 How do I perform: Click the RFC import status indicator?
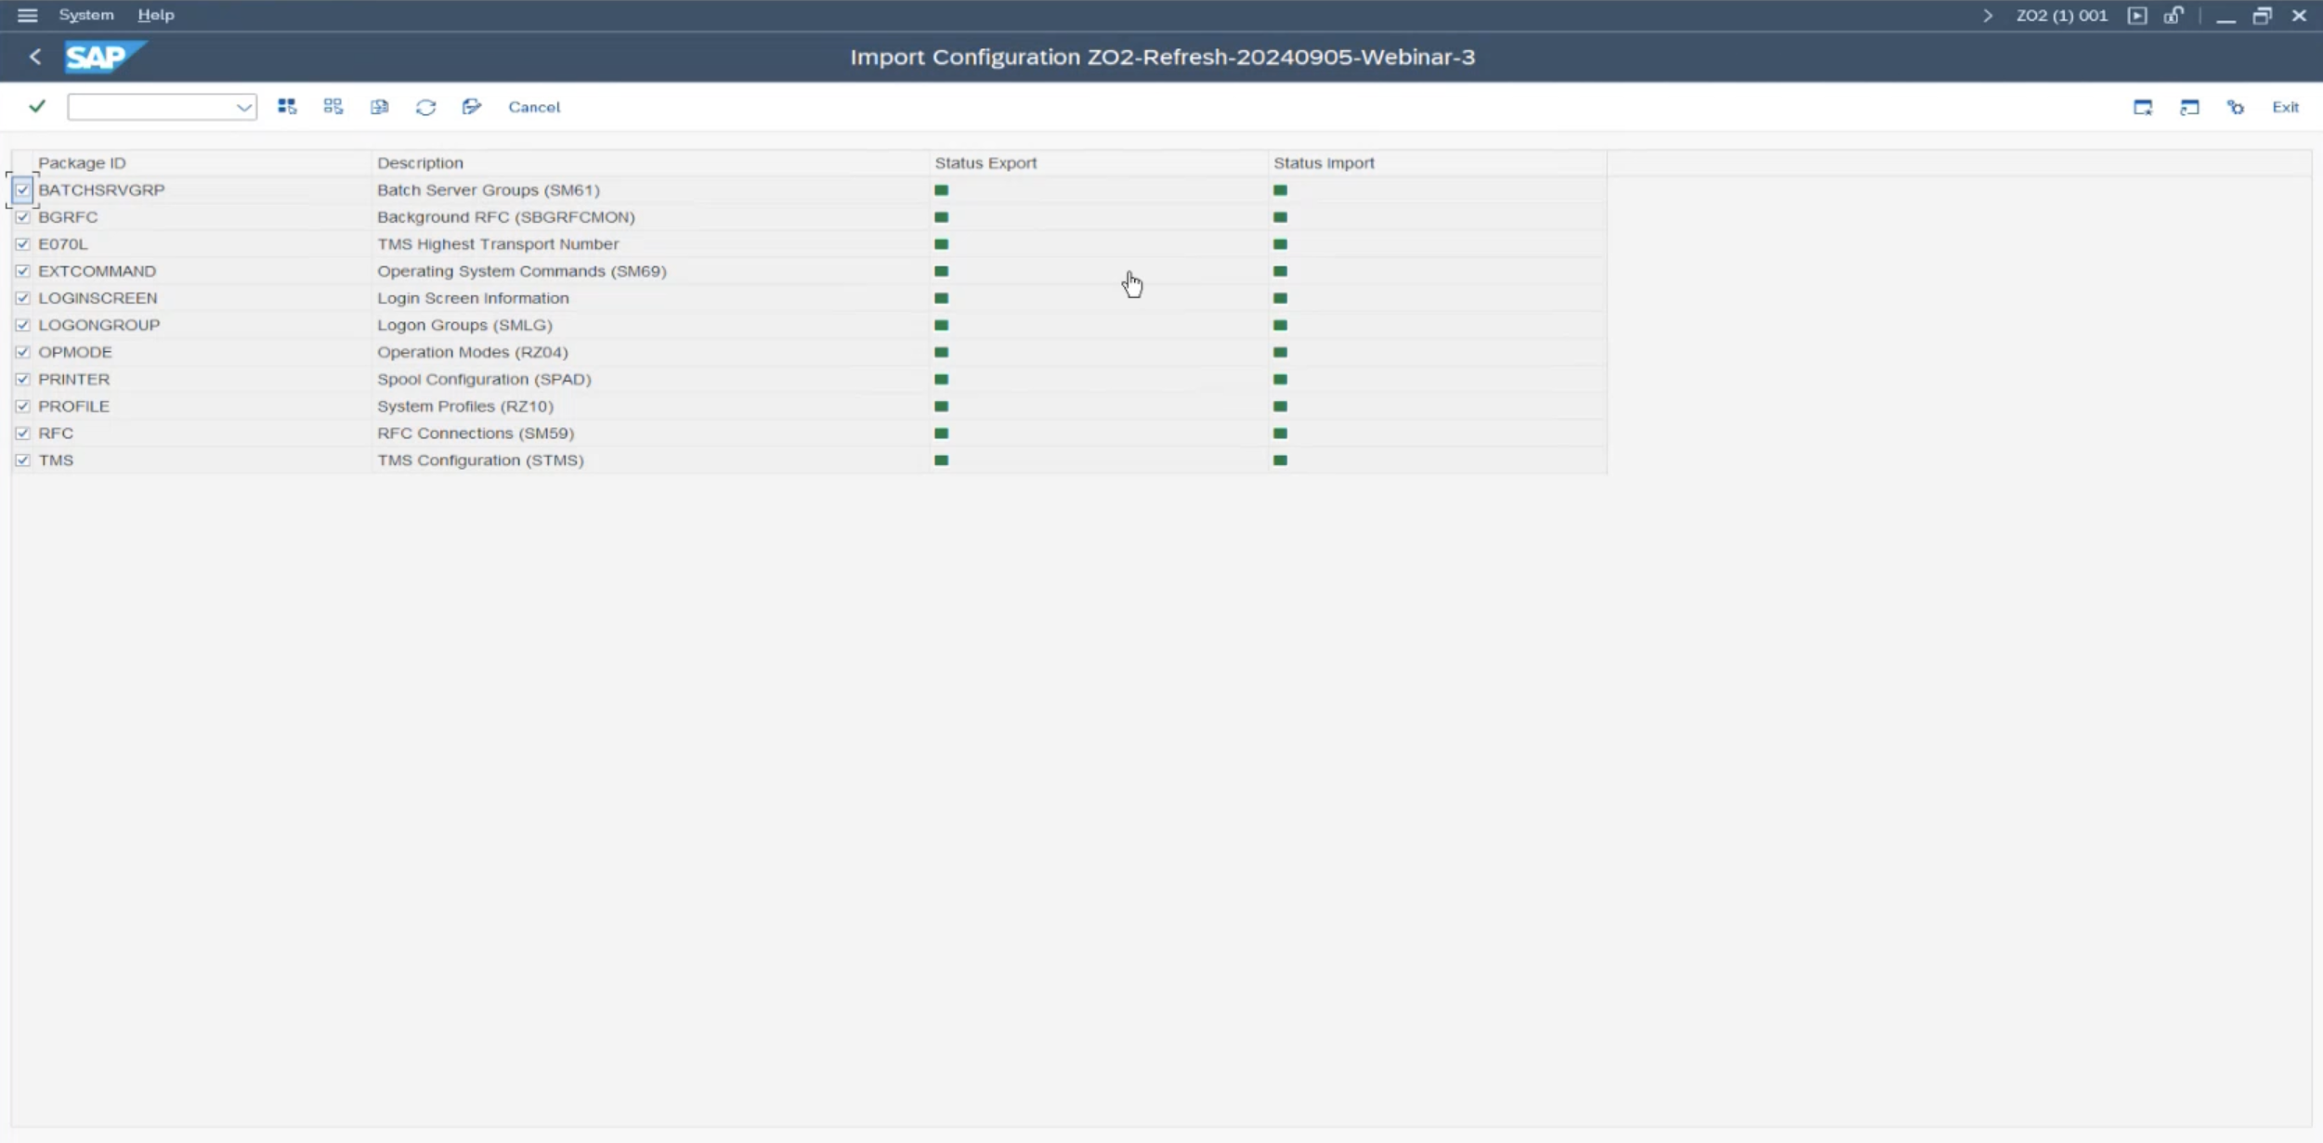point(1280,433)
